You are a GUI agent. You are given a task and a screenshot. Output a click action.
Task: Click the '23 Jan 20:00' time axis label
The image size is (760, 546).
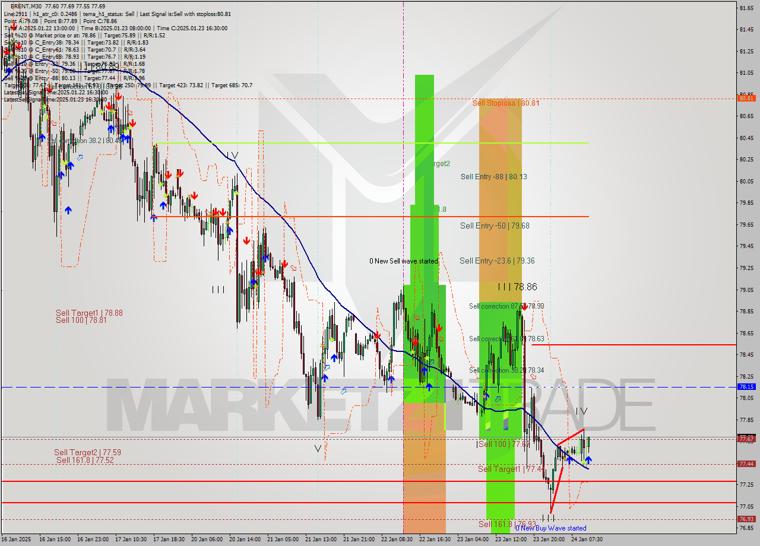(549, 539)
